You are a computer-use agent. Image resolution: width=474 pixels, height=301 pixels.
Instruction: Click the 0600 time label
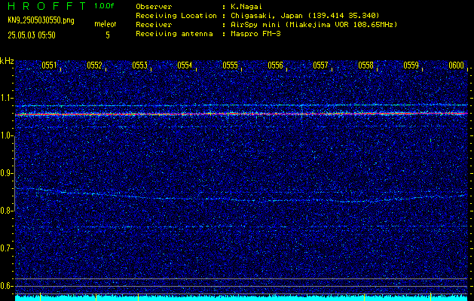(x=457, y=65)
